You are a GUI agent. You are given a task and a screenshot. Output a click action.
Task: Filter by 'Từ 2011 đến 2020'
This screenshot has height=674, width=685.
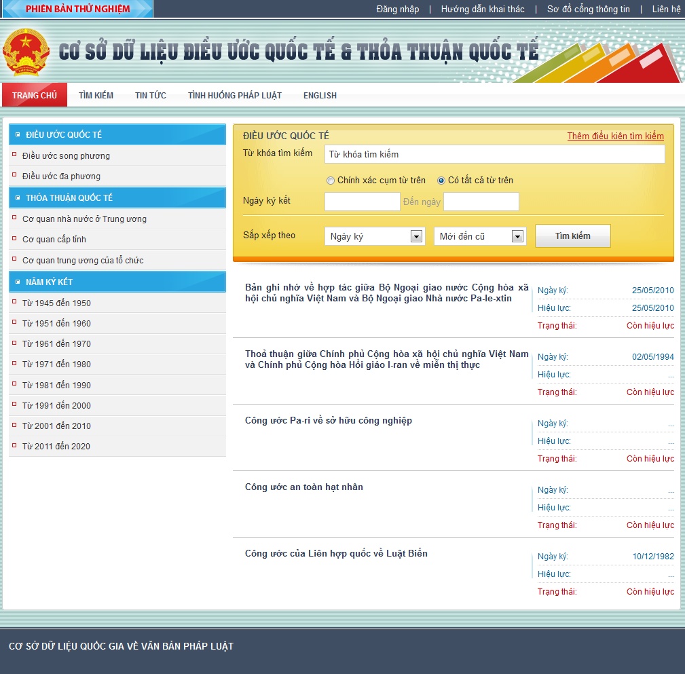pyautogui.click(x=56, y=447)
